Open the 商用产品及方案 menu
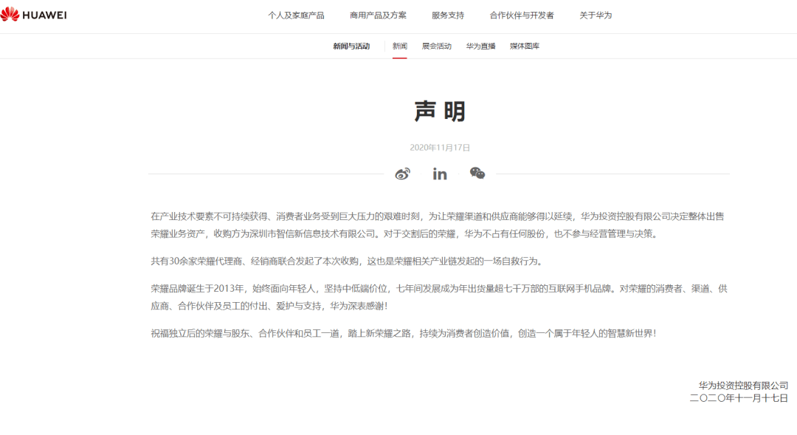 (x=379, y=14)
